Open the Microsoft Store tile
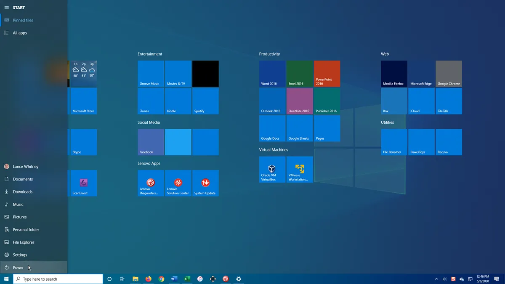The width and height of the screenshot is (505, 284). pos(84,101)
